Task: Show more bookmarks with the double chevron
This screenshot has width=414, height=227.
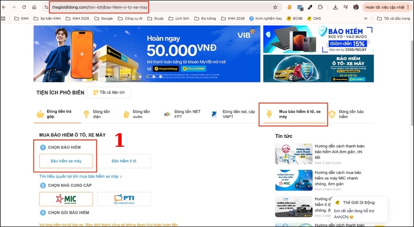Action: point(366,19)
